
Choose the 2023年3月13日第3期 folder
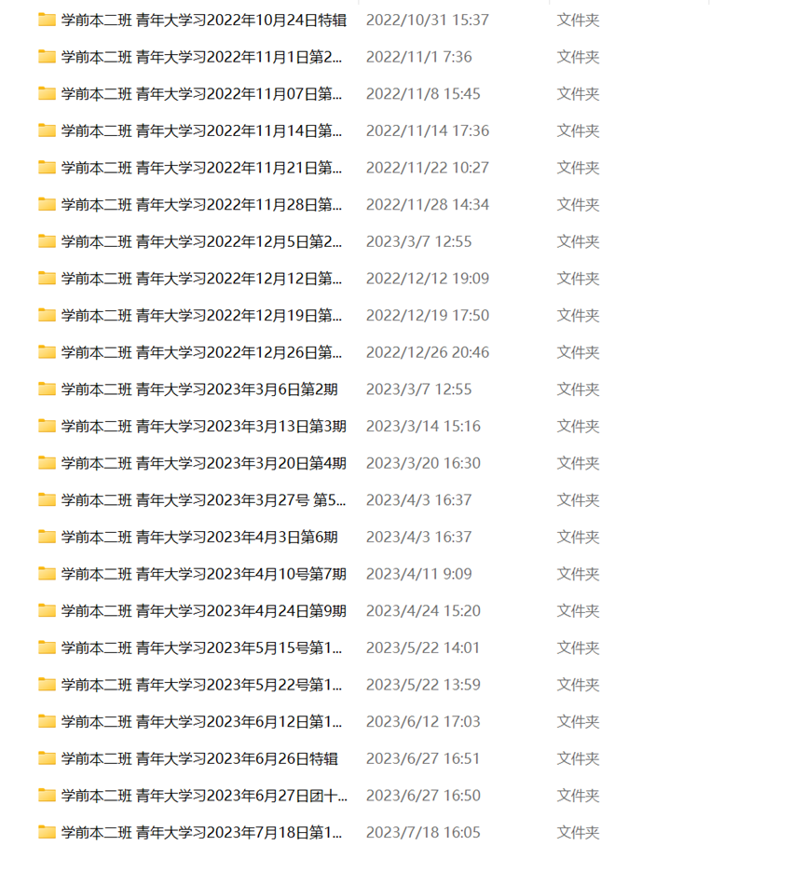(x=204, y=427)
